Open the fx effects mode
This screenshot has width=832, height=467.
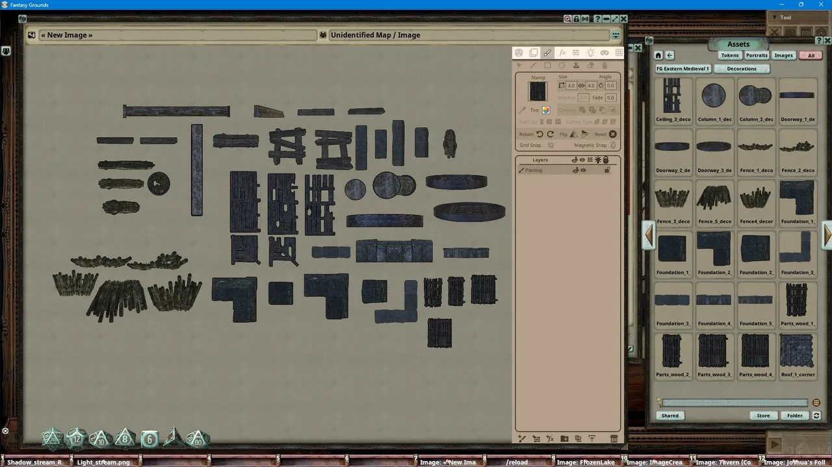point(562,53)
